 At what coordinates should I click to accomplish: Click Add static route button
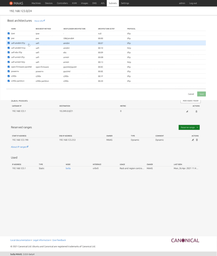pyautogui.click(x=190, y=101)
